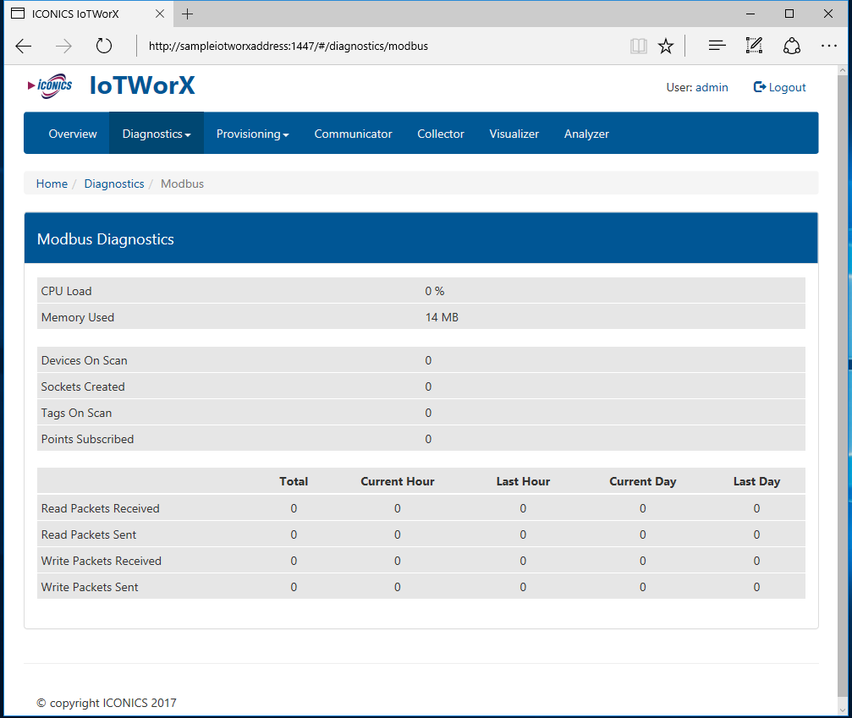Click the Last Hour column header

[x=523, y=481]
